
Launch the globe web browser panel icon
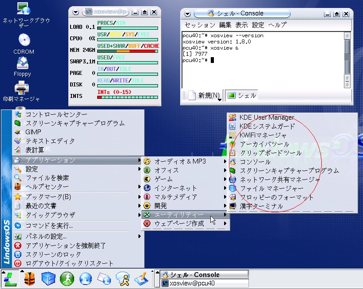pos(86,279)
